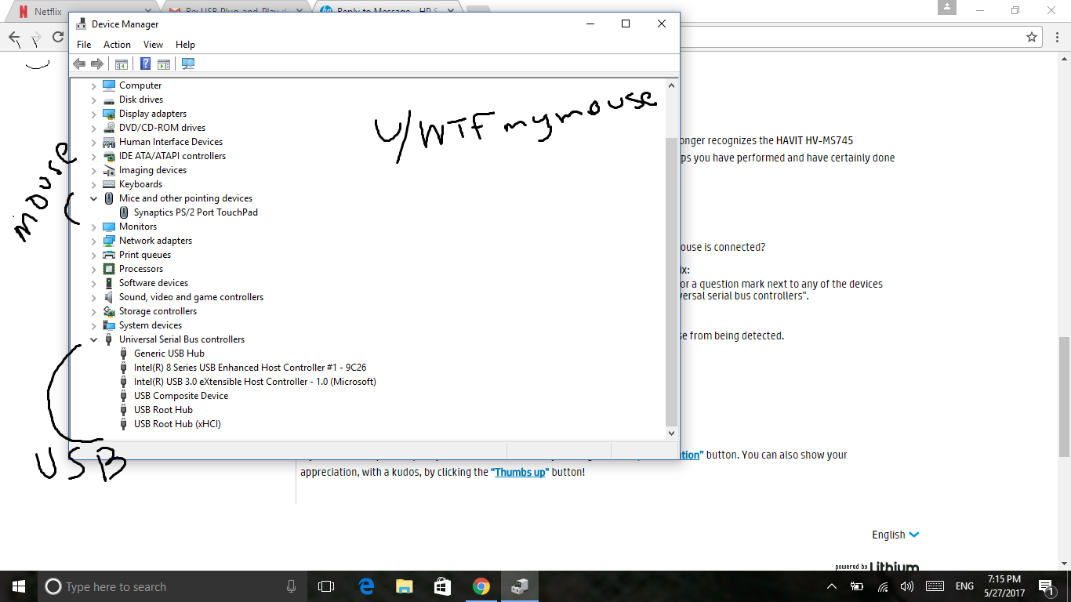Open the File menu in Device Manager

pyautogui.click(x=83, y=45)
